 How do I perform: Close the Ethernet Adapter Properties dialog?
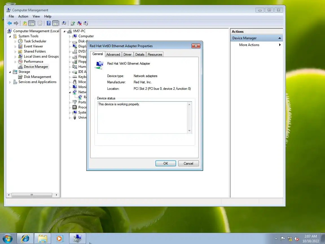click(x=196, y=46)
